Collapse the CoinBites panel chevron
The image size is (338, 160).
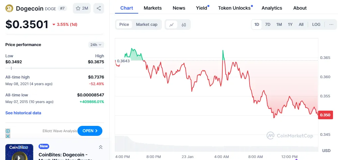click(101, 147)
